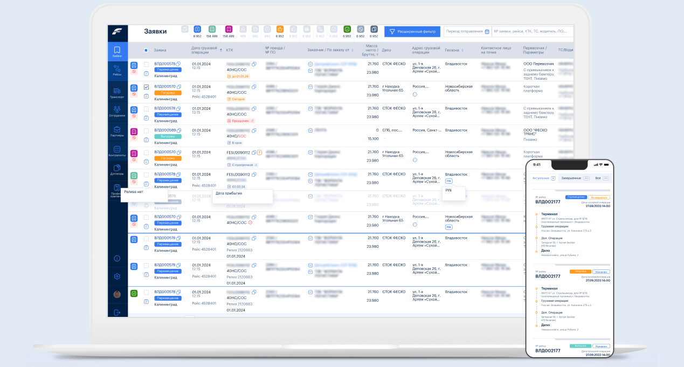The image size is (684, 367).
Task: Open the Период отправления date picker
Action: pos(467,31)
